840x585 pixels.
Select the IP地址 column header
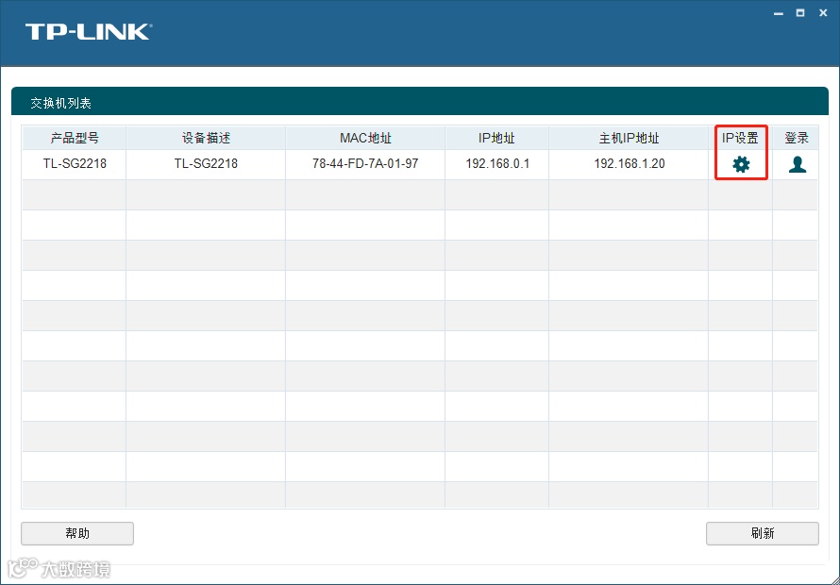tap(496, 138)
